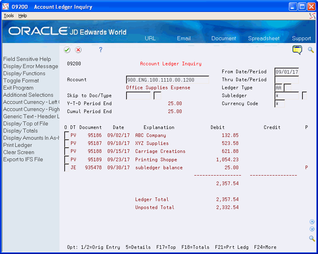Click the Printing Shoppe explanation
Image resolution: width=318 pixels, height=254 pixels.
(156, 160)
